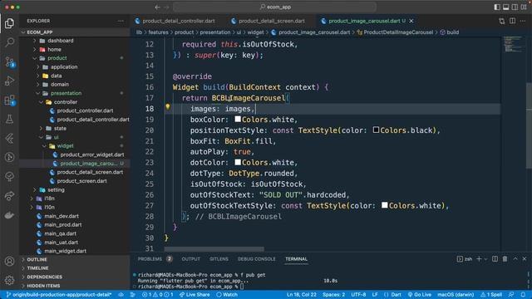Toggle Go Live server in the status bar
The image size is (532, 299).
pyautogui.click(x=419, y=295)
